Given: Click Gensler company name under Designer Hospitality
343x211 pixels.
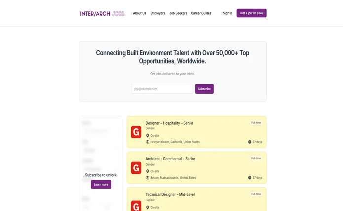Looking at the screenshot, I should pyautogui.click(x=150, y=128).
